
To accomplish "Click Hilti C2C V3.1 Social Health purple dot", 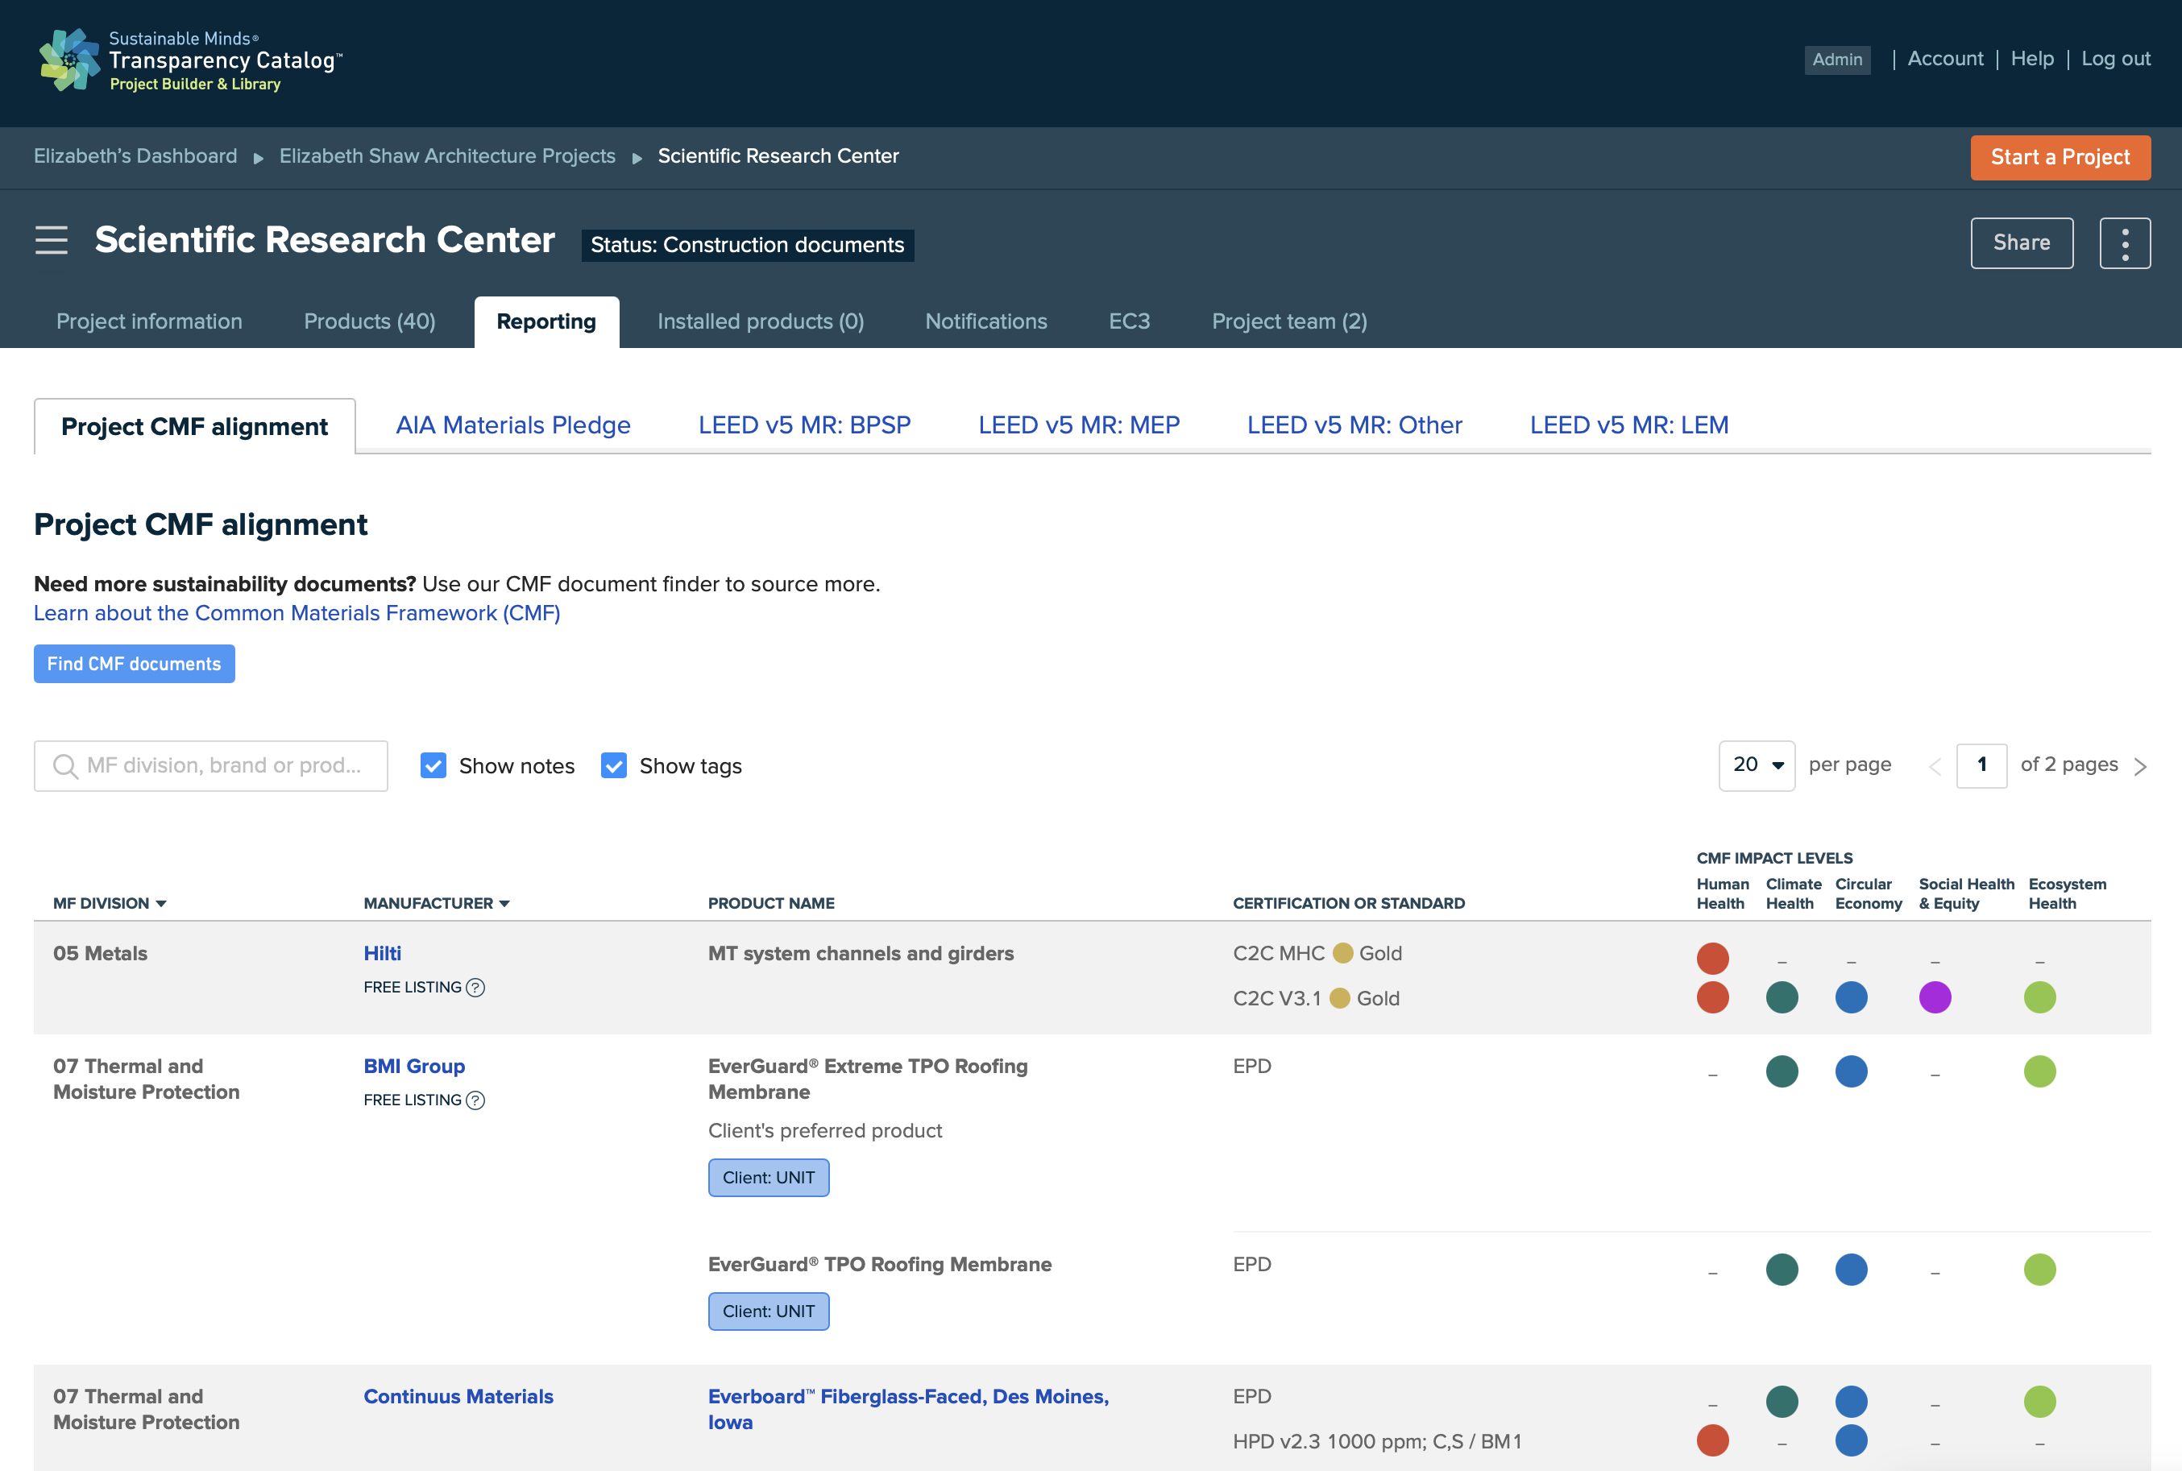I will pos(1935,997).
